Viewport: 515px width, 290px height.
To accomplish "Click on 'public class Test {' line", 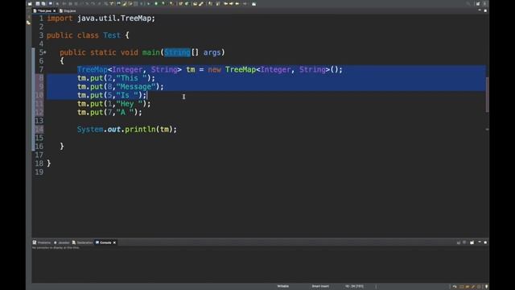I will pyautogui.click(x=88, y=35).
